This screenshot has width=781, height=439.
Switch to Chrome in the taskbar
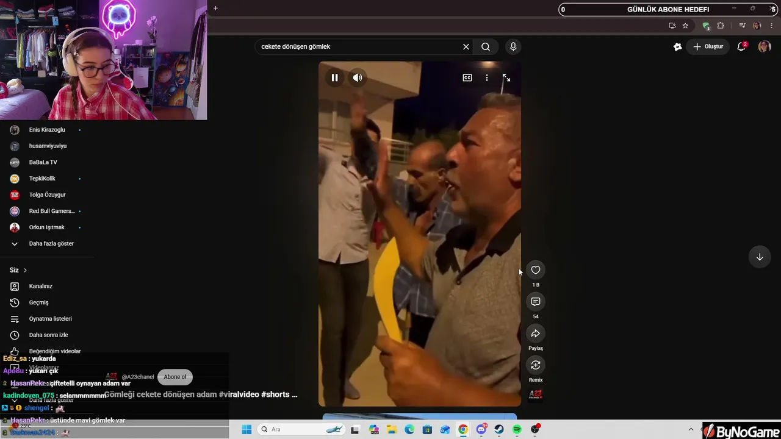point(463,429)
